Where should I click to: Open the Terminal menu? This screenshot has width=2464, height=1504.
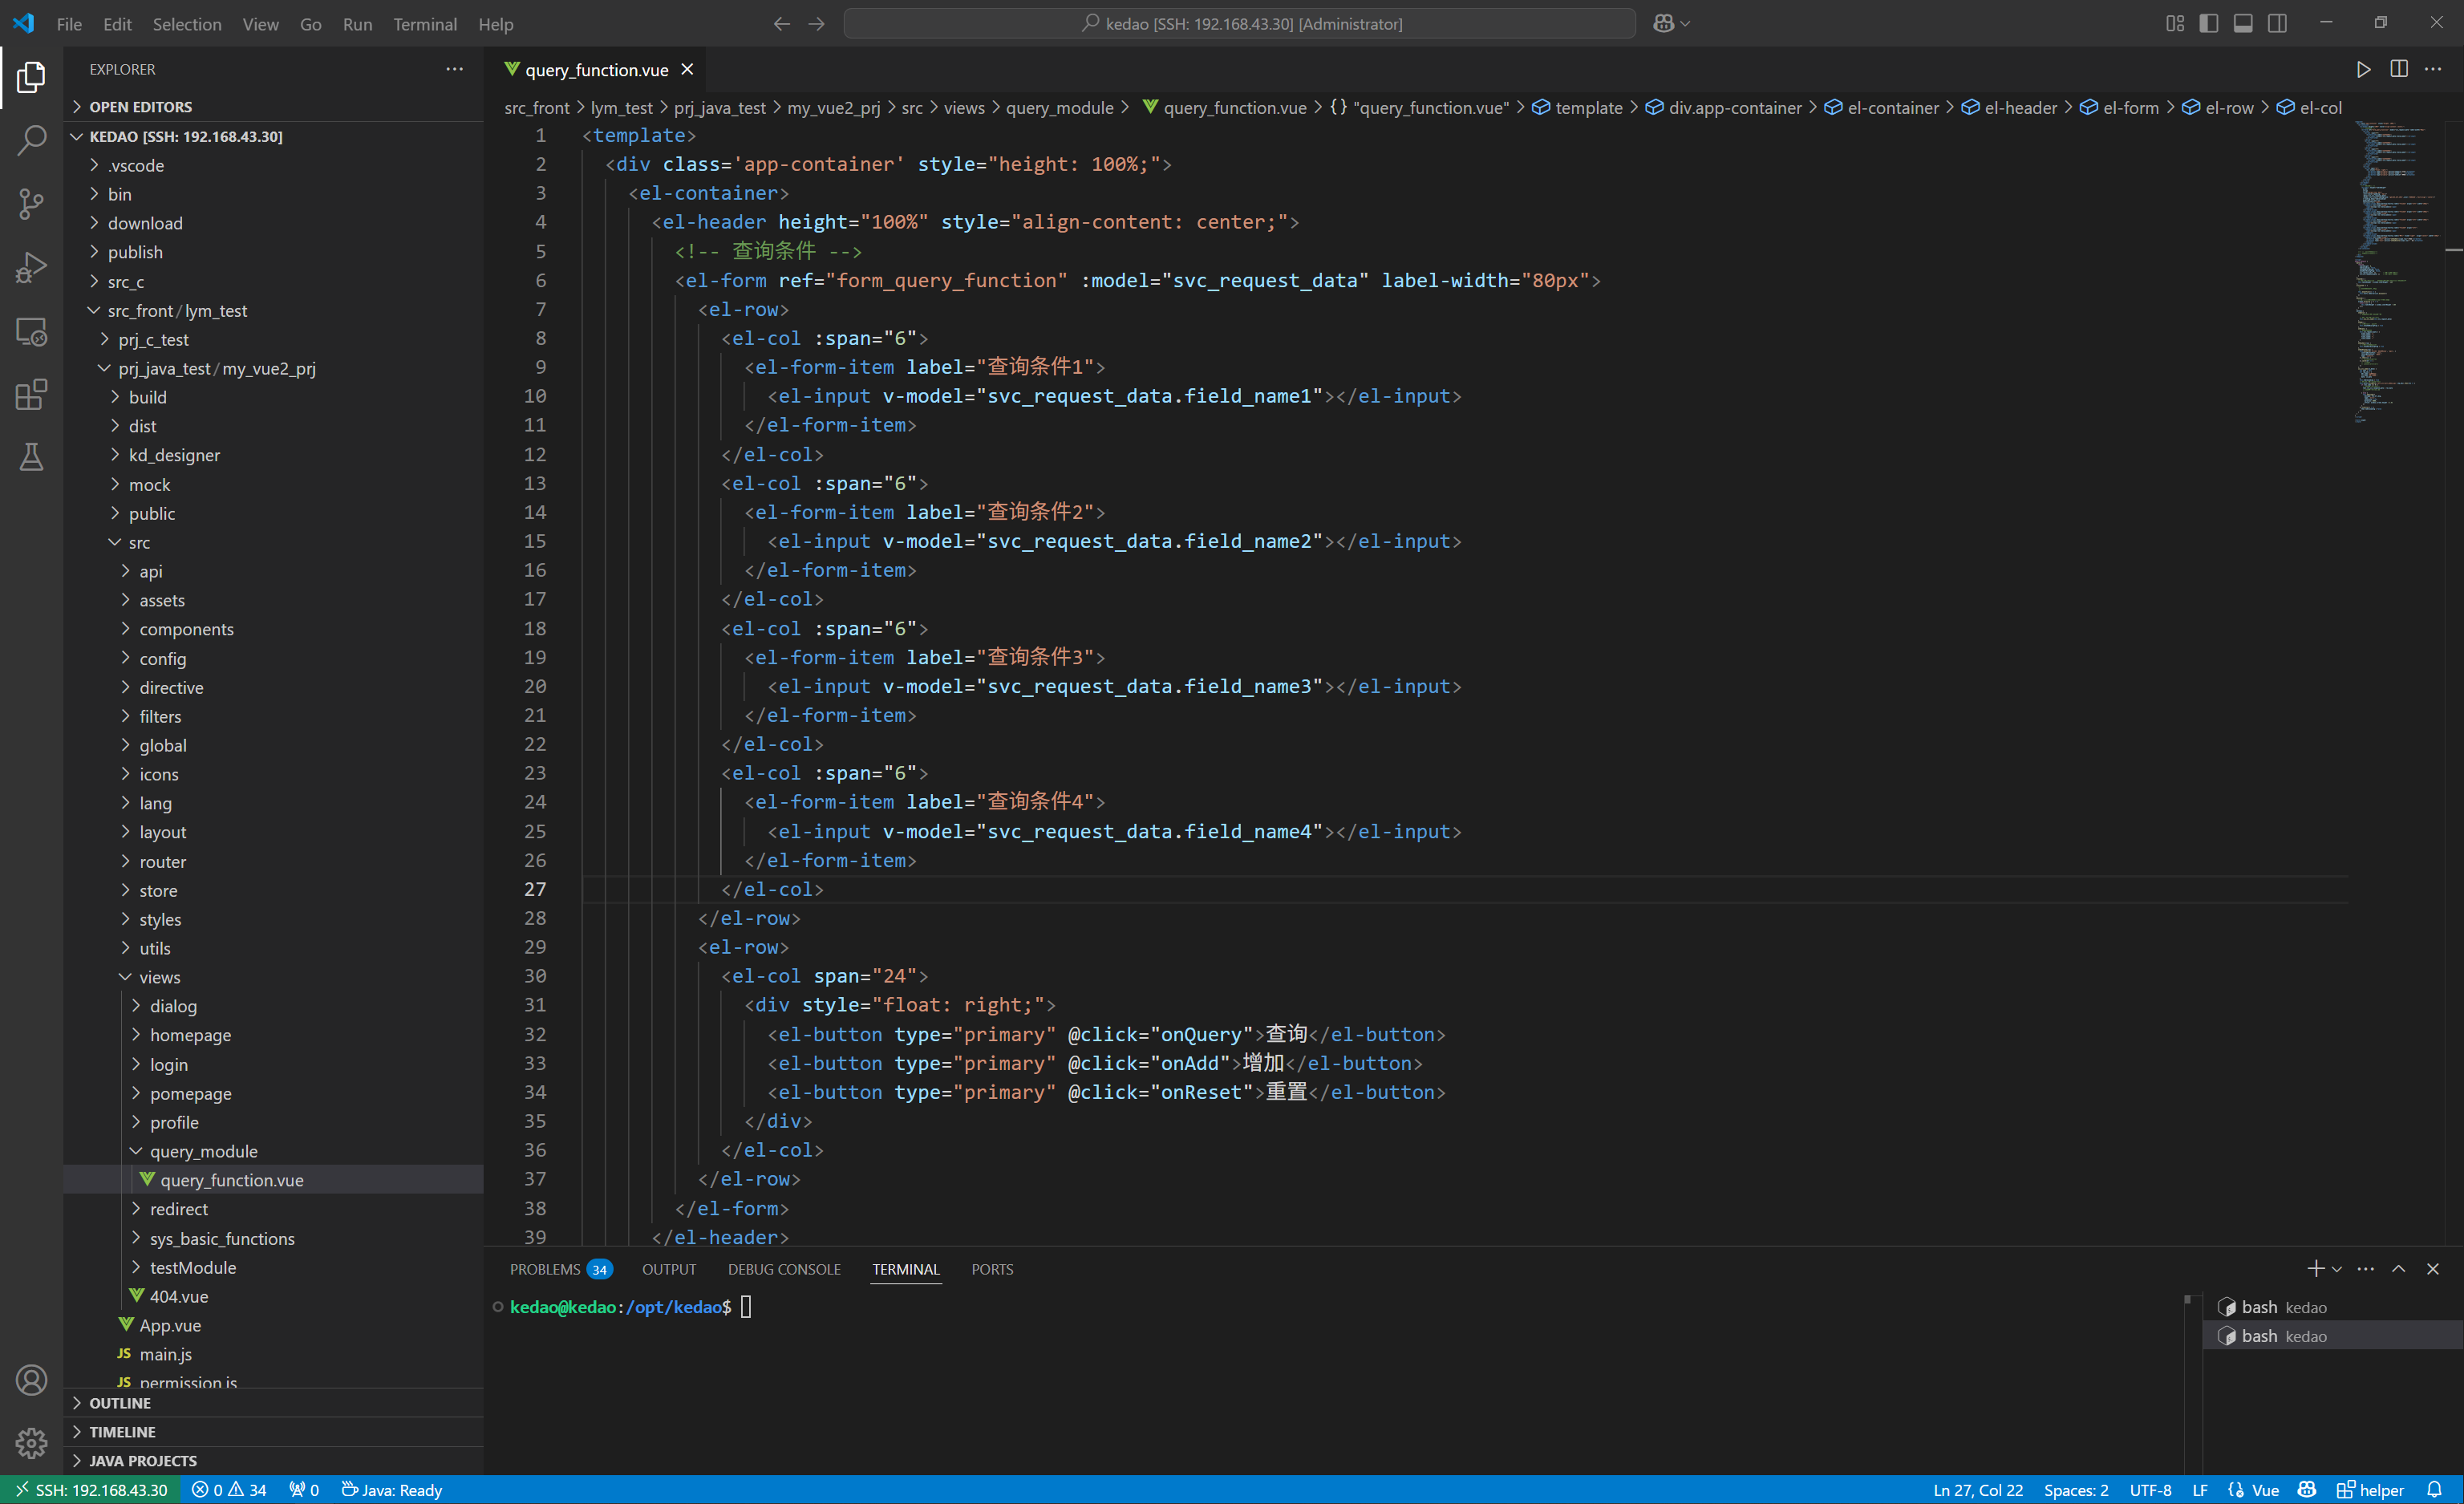click(x=424, y=24)
